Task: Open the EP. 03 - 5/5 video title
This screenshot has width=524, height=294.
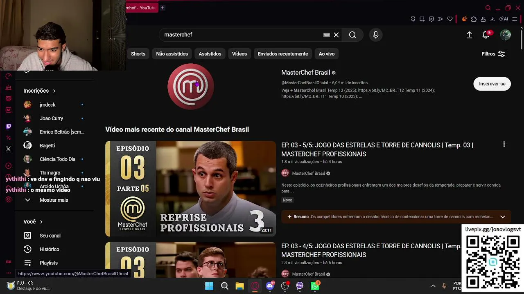Action: 377,149
